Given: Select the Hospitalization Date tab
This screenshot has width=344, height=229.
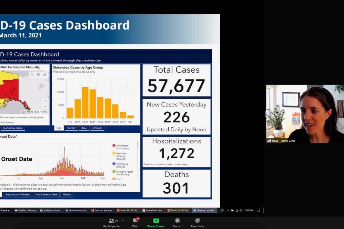Looking at the screenshot, I should point(46,194).
